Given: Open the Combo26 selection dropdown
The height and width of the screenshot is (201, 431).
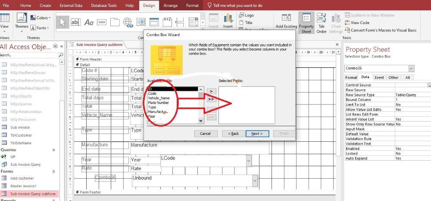Looking at the screenshot, I should 411,69.
